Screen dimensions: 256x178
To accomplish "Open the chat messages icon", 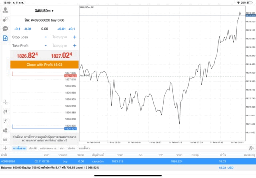I will coord(5,29).
